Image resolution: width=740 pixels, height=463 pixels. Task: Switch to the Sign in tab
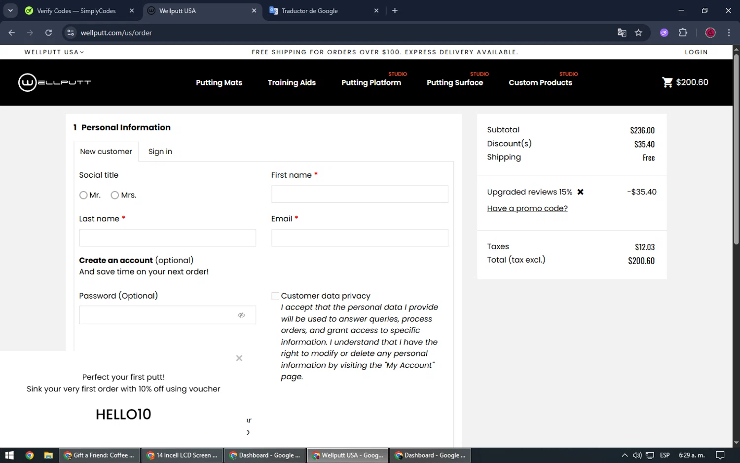160,152
